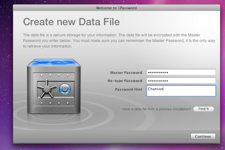Click the Master Password field

[x=181, y=72]
